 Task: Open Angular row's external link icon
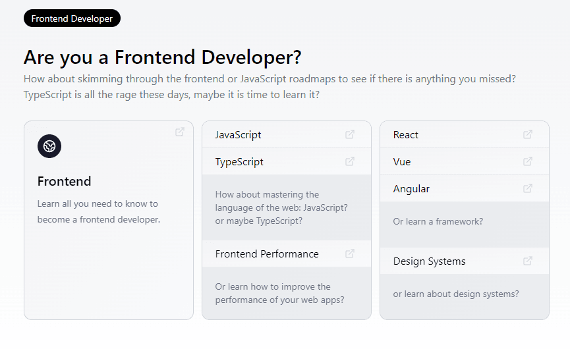click(x=528, y=188)
